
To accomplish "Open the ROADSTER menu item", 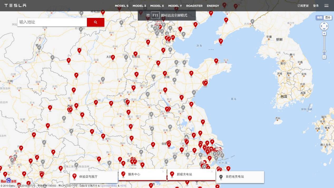I will click(x=194, y=6).
